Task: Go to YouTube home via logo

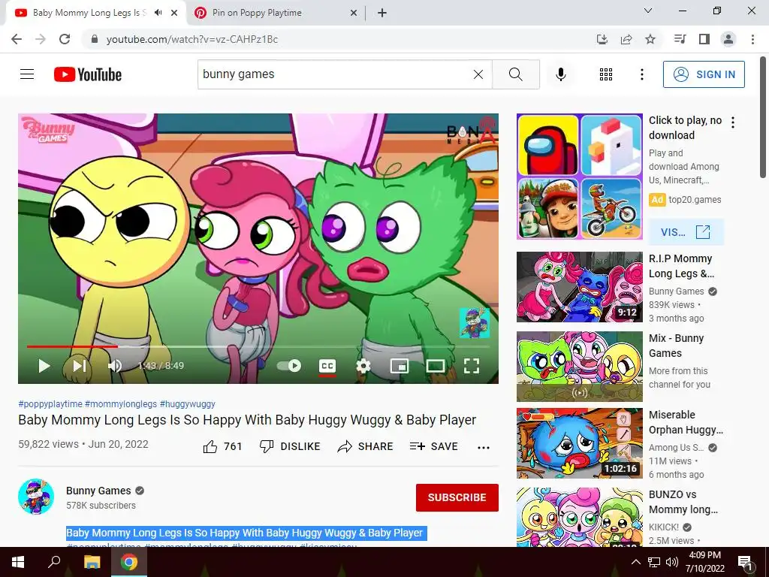Action: (x=88, y=74)
